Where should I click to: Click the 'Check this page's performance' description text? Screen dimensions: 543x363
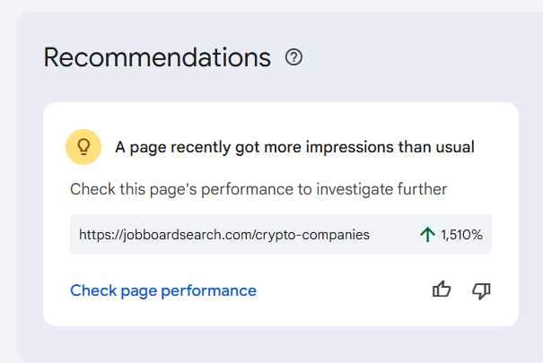point(258,189)
